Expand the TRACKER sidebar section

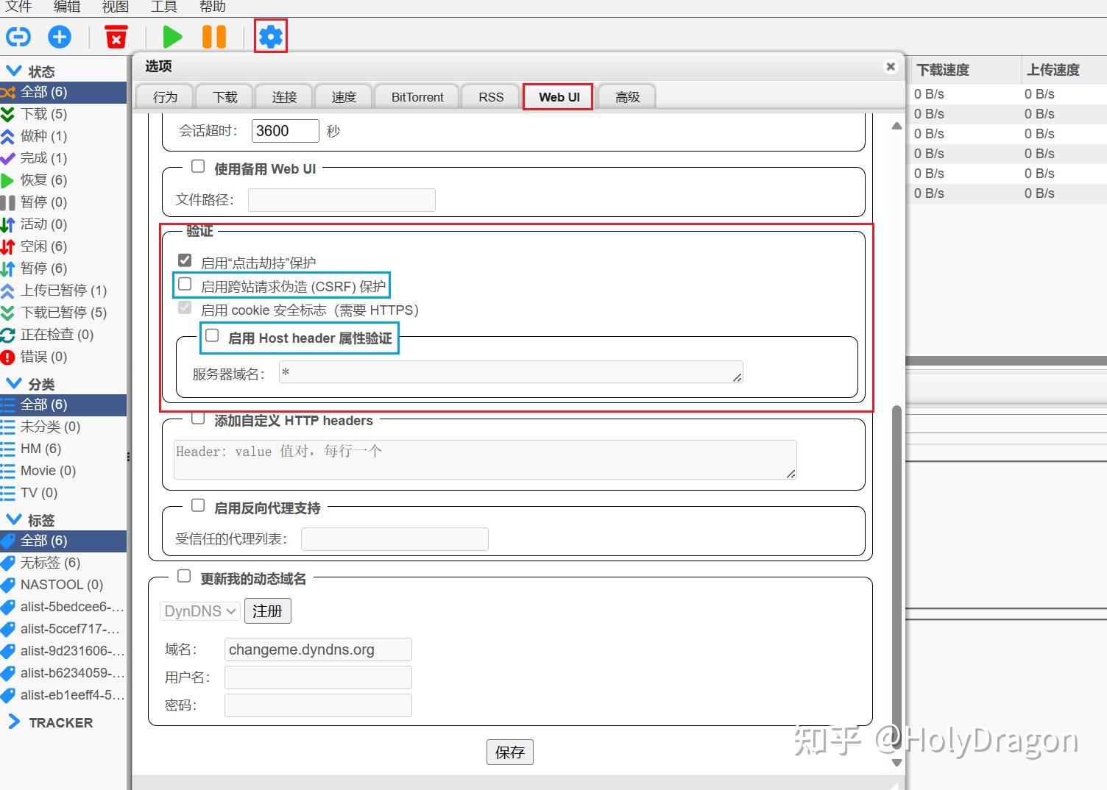(x=13, y=722)
